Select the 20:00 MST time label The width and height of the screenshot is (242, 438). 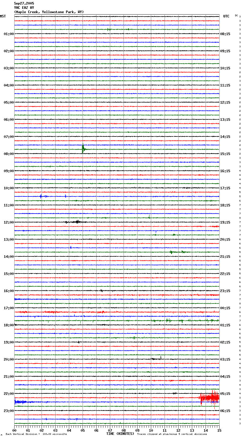coord(9,359)
